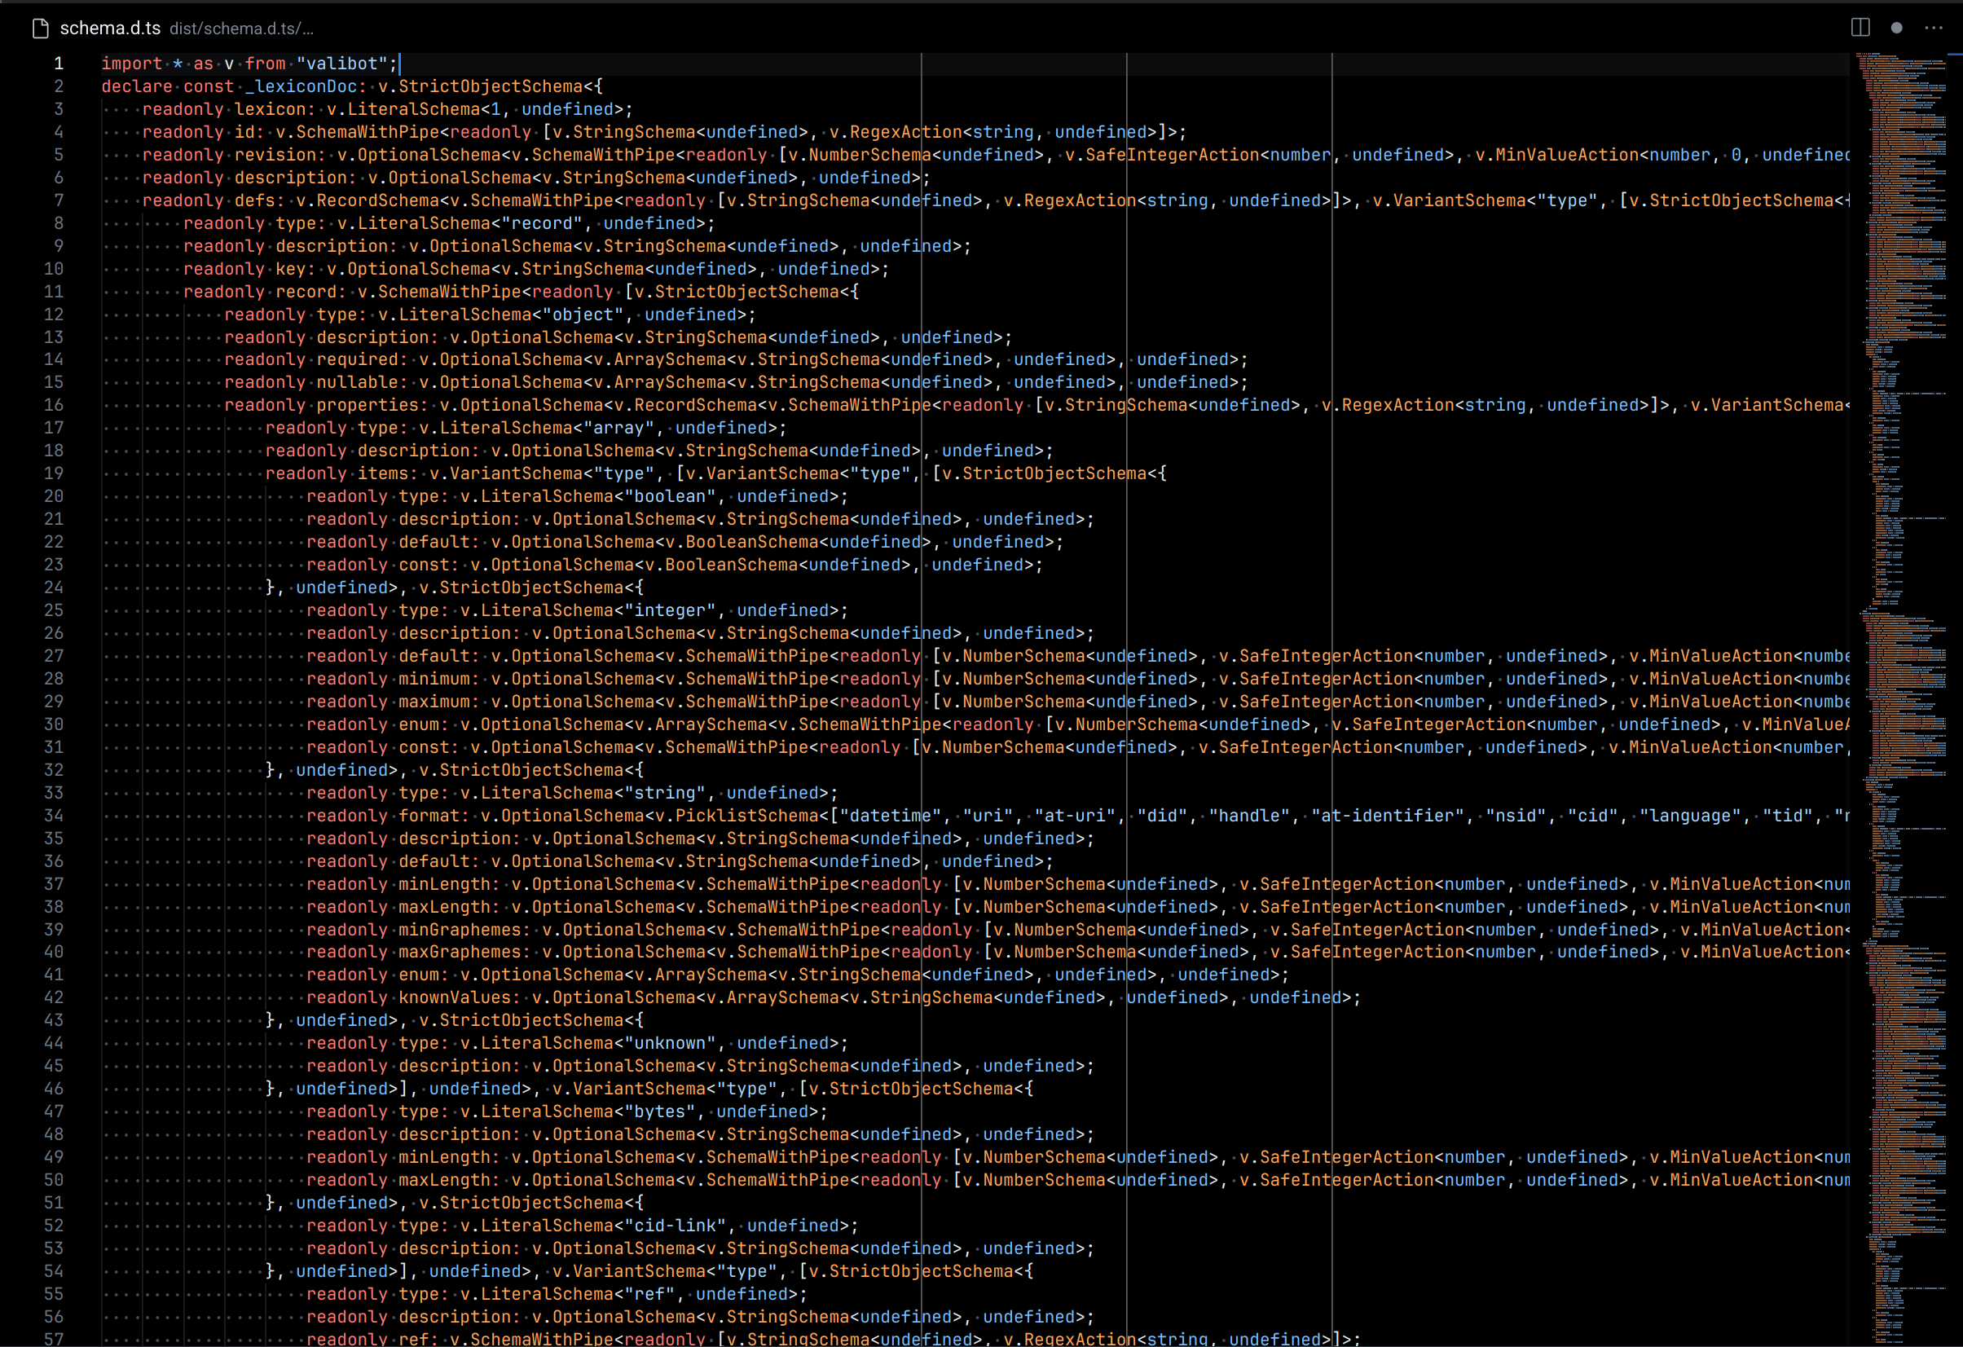1963x1347 pixels.
Task: Click the split editor right icon
Action: [1860, 28]
